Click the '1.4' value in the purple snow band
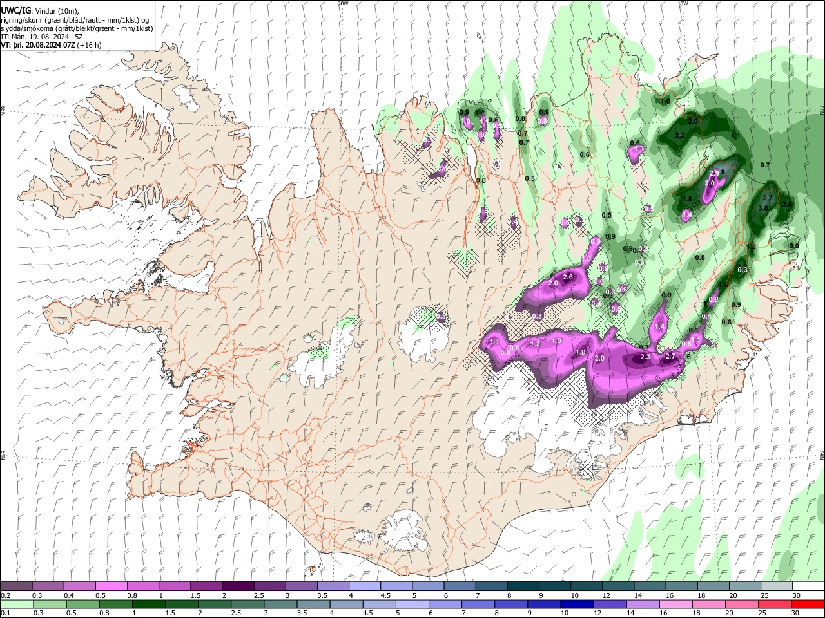Screen dimensions: 825x618 [x=659, y=327]
